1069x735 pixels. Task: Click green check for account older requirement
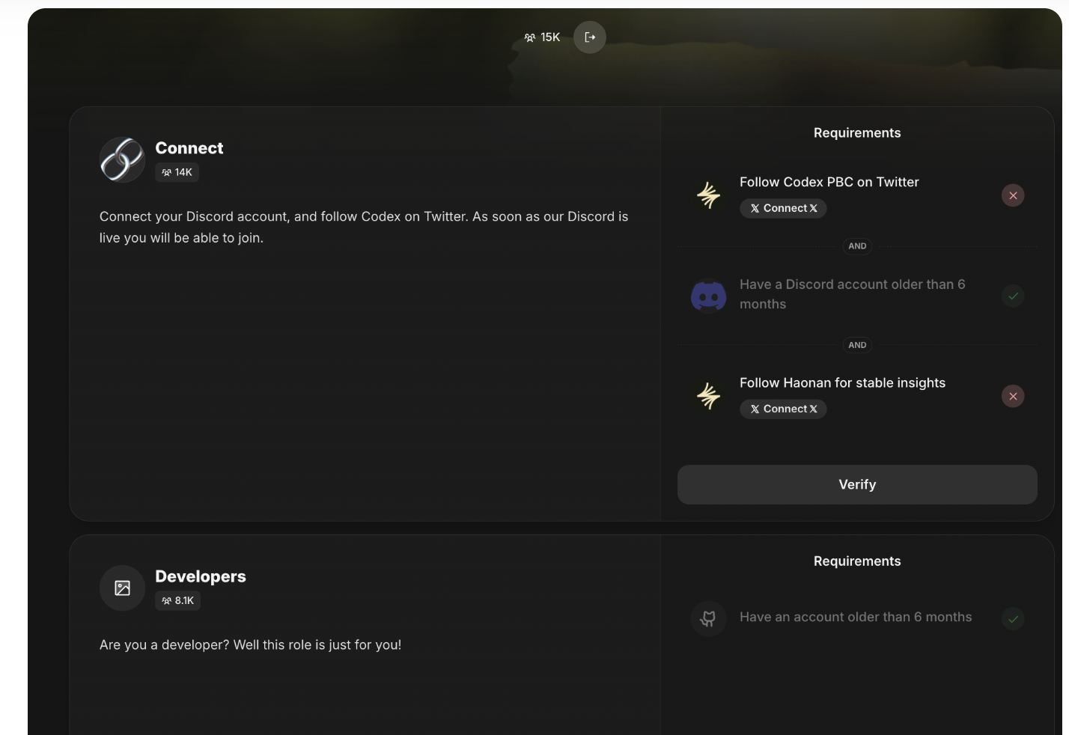(x=1013, y=618)
